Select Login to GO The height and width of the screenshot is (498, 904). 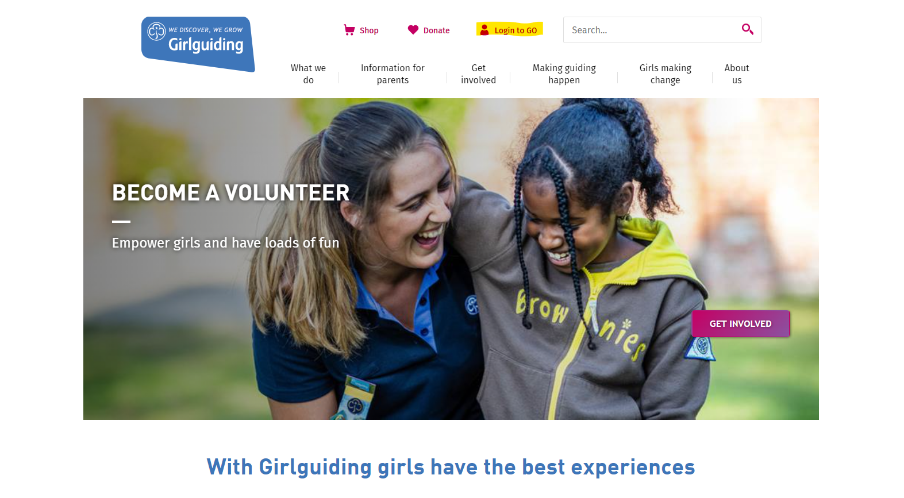tap(510, 30)
